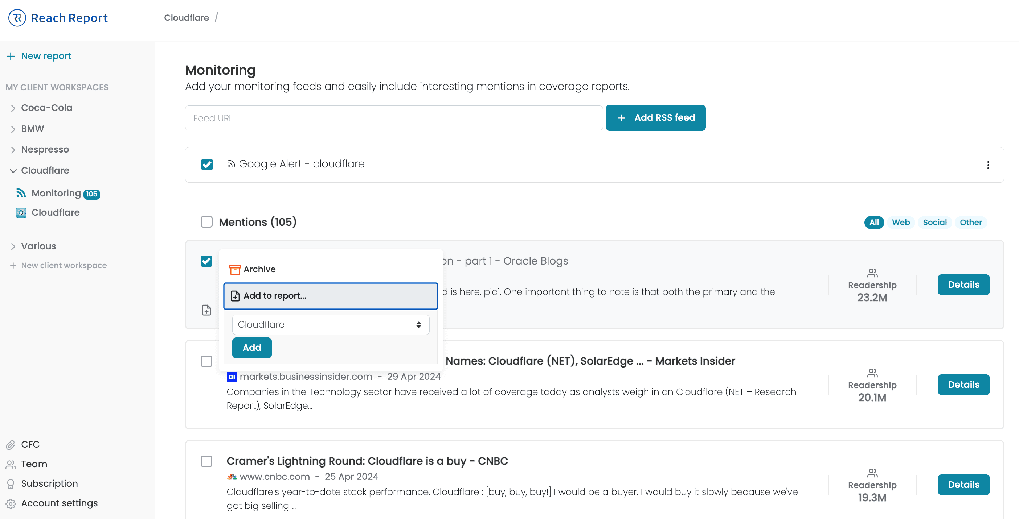This screenshot has height=519, width=1019.
Task: Open the Cloudflare report thumbnail in sidebar
Action: 21,212
